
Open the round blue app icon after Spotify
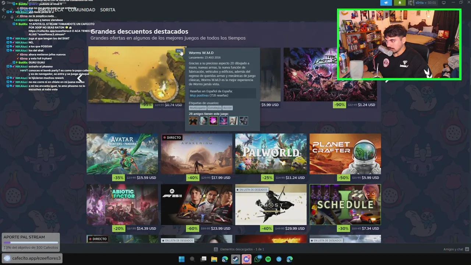(279, 259)
